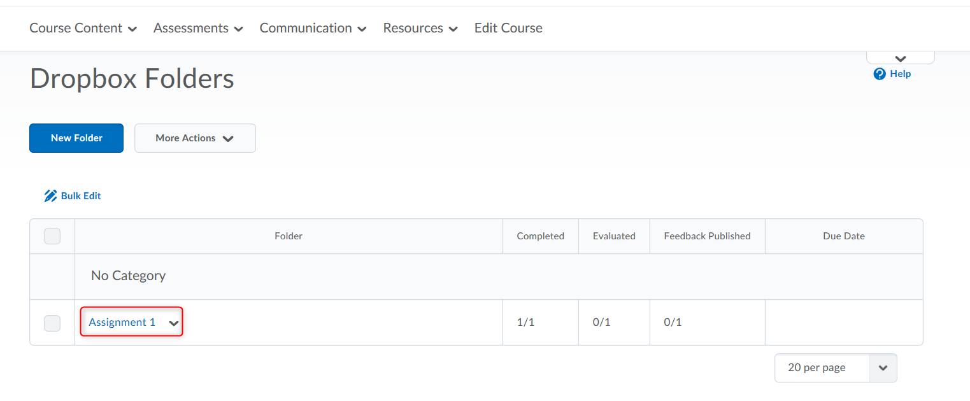Click the Due Date column header

843,236
